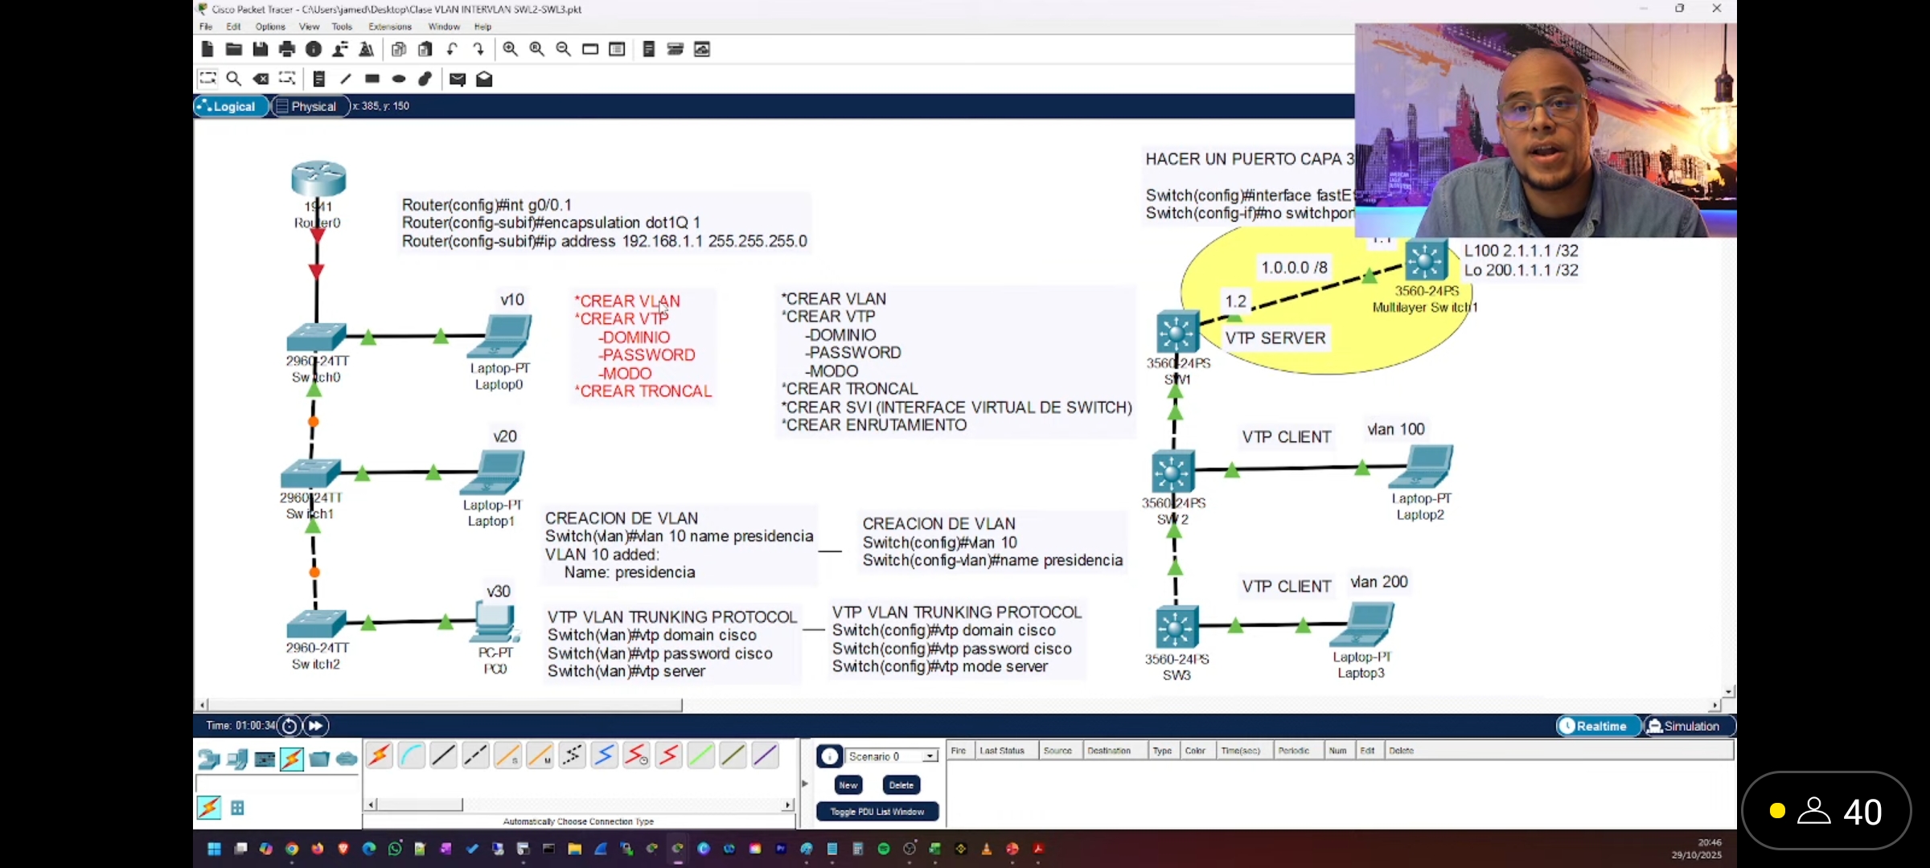Viewport: 1930px width, 868px height.
Task: Open File Explorer from taskbar
Action: 575,849
